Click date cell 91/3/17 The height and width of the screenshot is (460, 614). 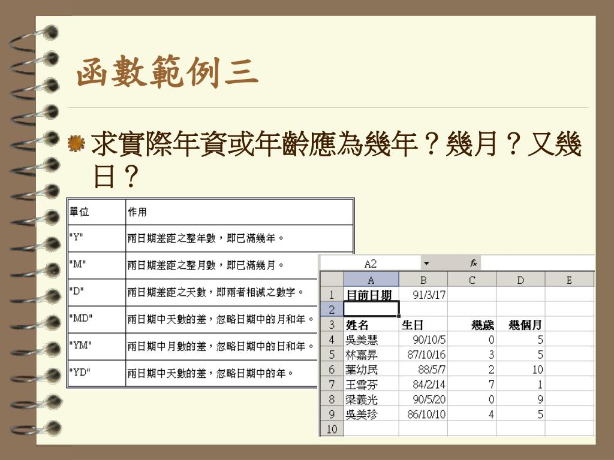click(423, 295)
